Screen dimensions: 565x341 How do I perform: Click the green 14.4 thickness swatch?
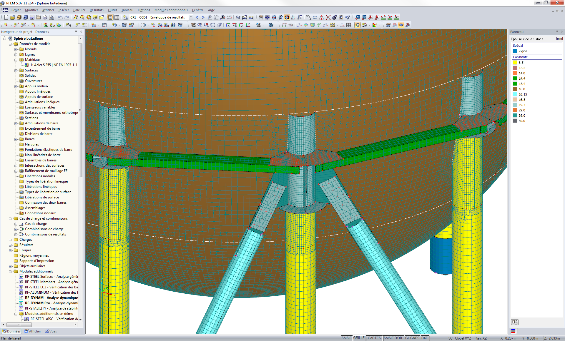(x=515, y=78)
